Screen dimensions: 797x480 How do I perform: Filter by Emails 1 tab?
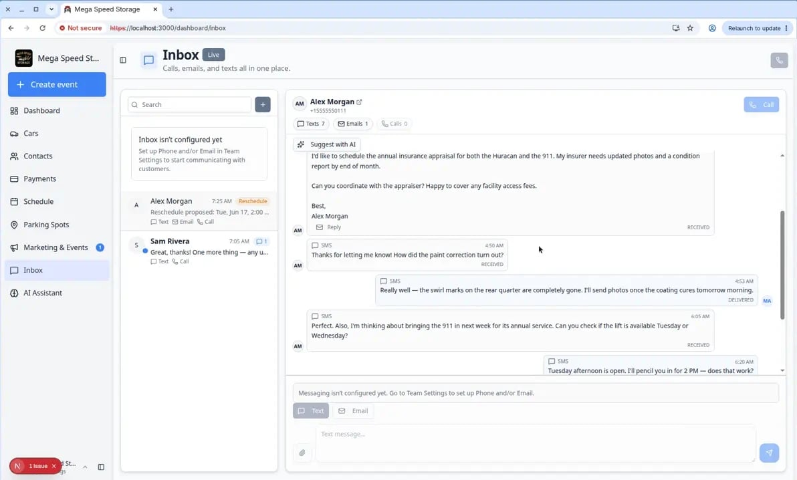[353, 124]
